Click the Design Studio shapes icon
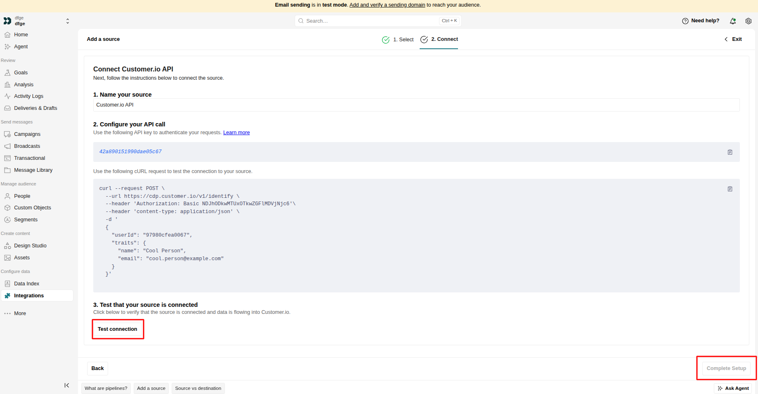 pyautogui.click(x=7, y=246)
